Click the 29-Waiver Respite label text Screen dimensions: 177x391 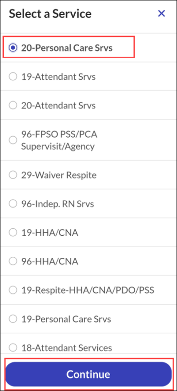pos(59,176)
